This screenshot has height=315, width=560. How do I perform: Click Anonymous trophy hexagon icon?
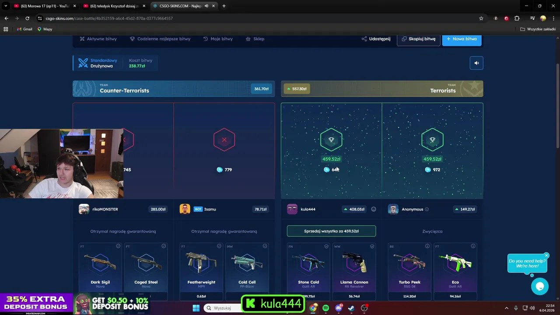pos(432,140)
